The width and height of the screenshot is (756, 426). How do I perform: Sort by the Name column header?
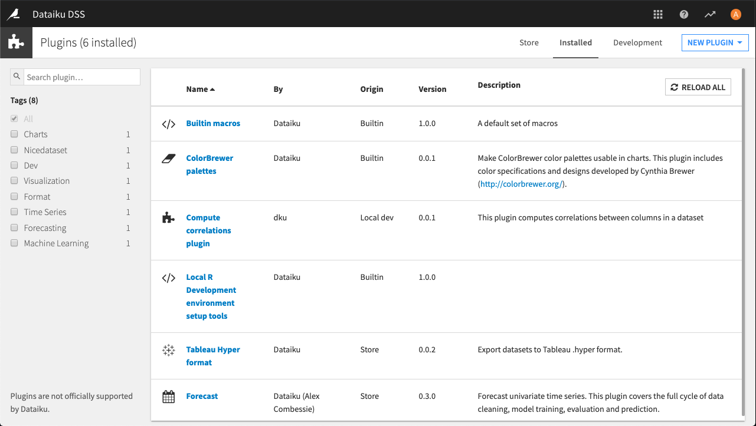(200, 89)
